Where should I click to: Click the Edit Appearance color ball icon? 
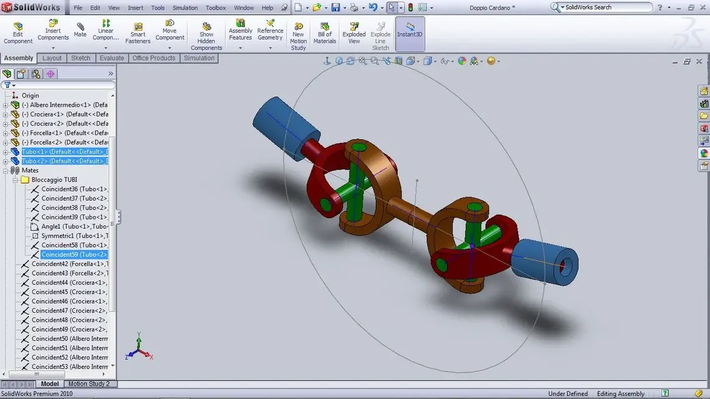click(462, 60)
